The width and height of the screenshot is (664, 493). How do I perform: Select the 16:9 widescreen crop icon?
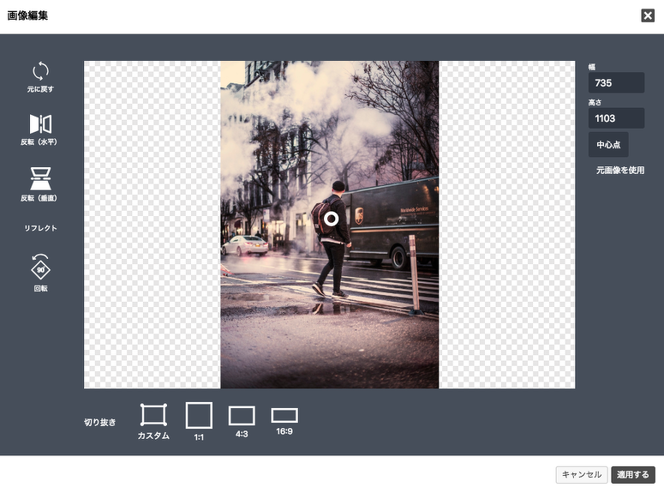tap(284, 416)
